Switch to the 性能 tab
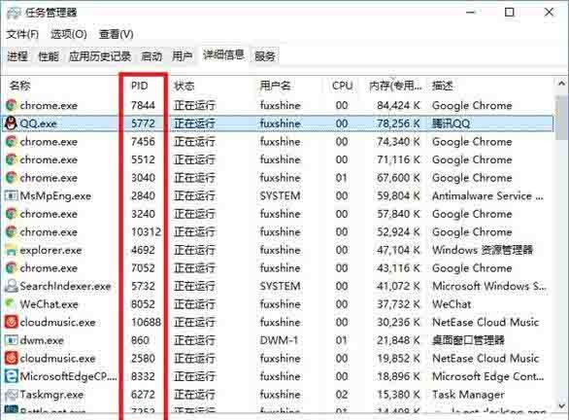This screenshot has width=569, height=420. 49,56
